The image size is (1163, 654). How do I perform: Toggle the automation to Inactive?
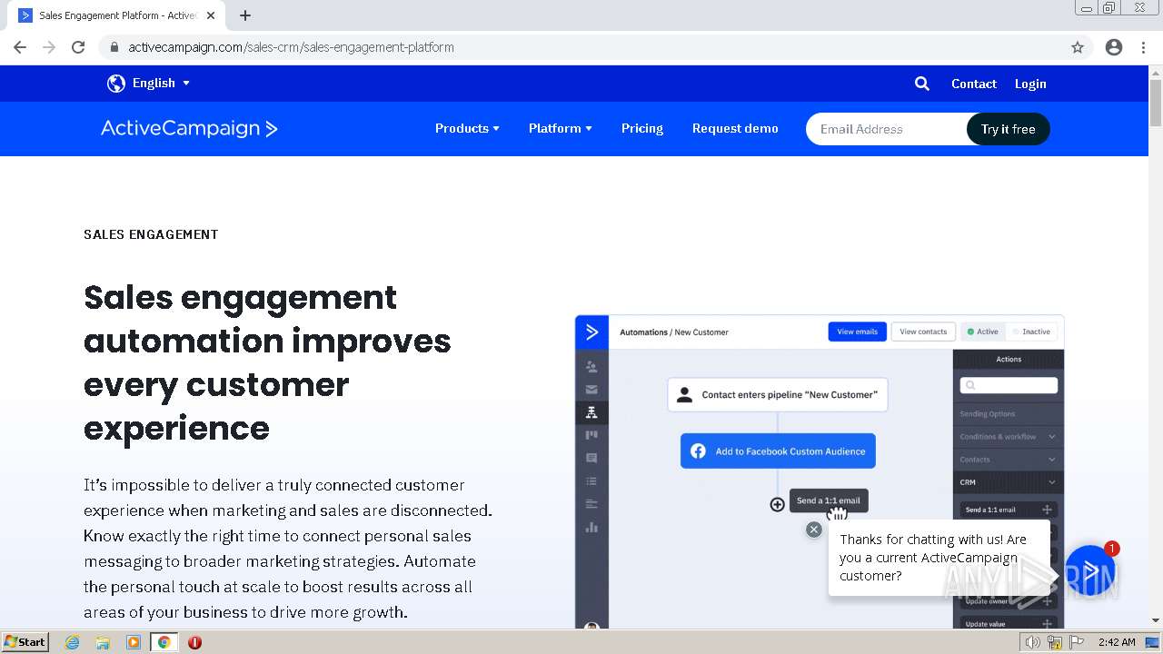tap(1031, 332)
